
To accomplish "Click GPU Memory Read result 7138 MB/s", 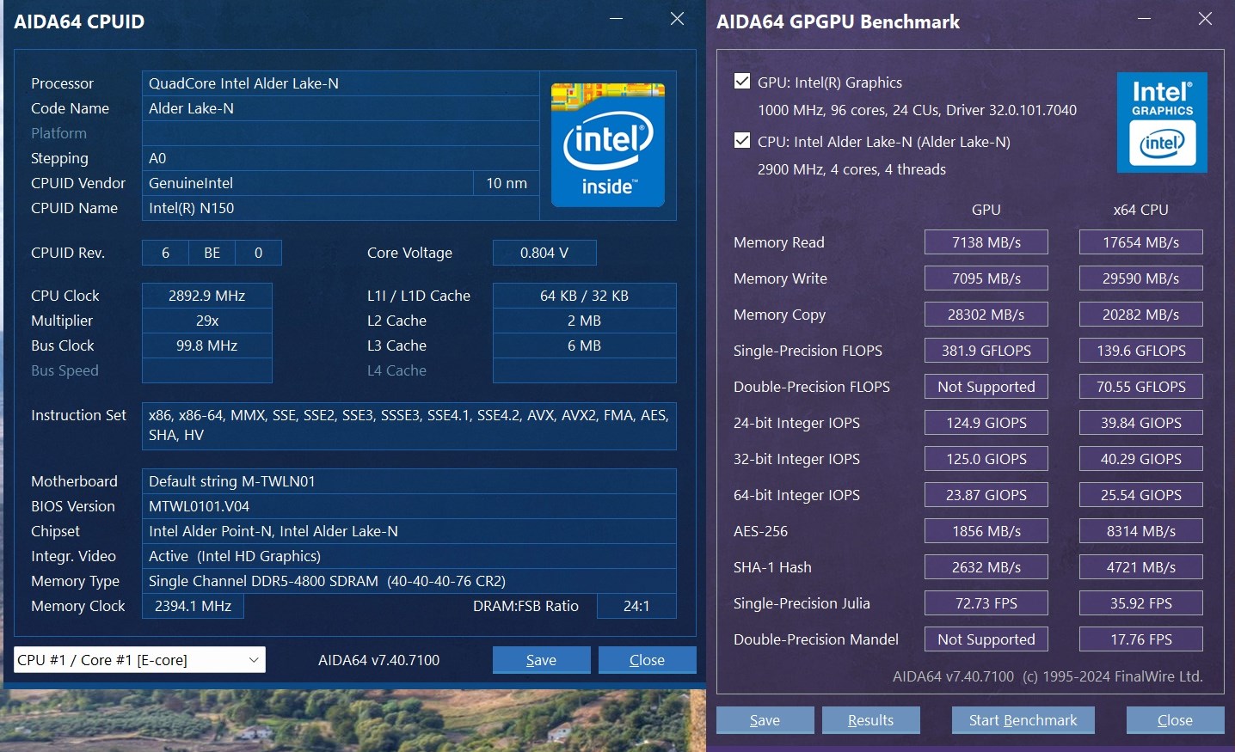I will coord(986,242).
